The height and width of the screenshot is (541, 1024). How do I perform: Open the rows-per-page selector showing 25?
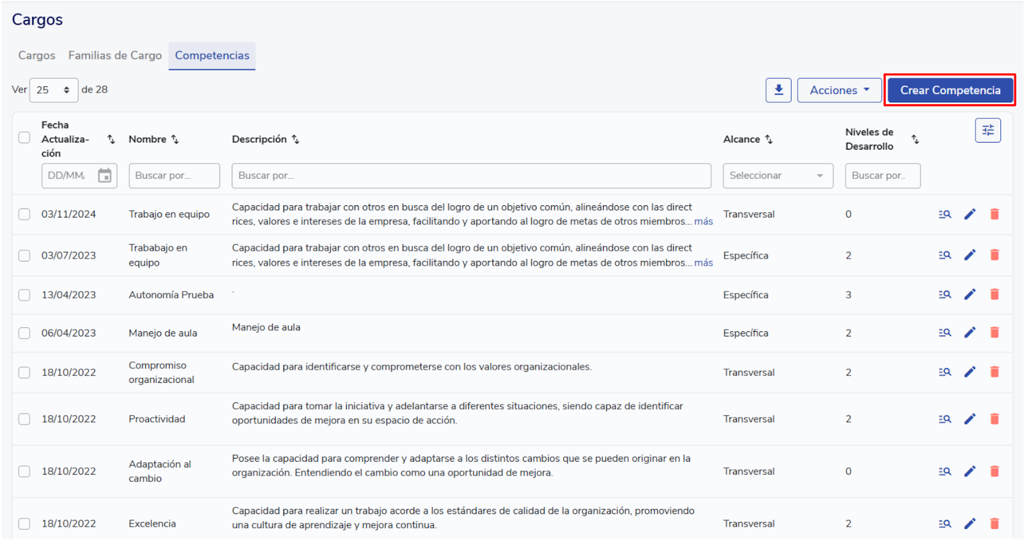pyautogui.click(x=54, y=90)
